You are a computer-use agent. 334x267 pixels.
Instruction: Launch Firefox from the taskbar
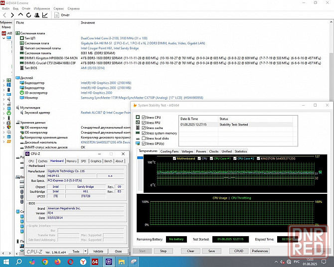57,262
